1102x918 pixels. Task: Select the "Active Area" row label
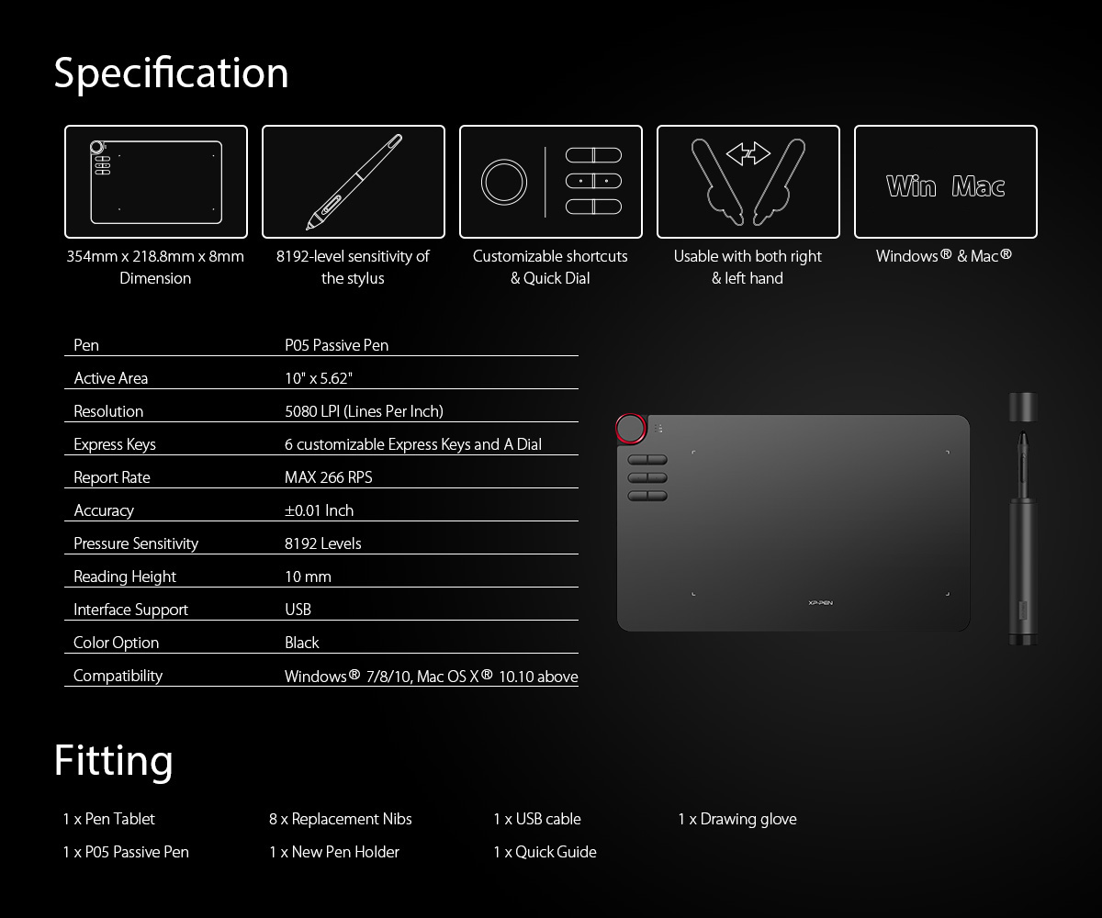click(x=110, y=378)
